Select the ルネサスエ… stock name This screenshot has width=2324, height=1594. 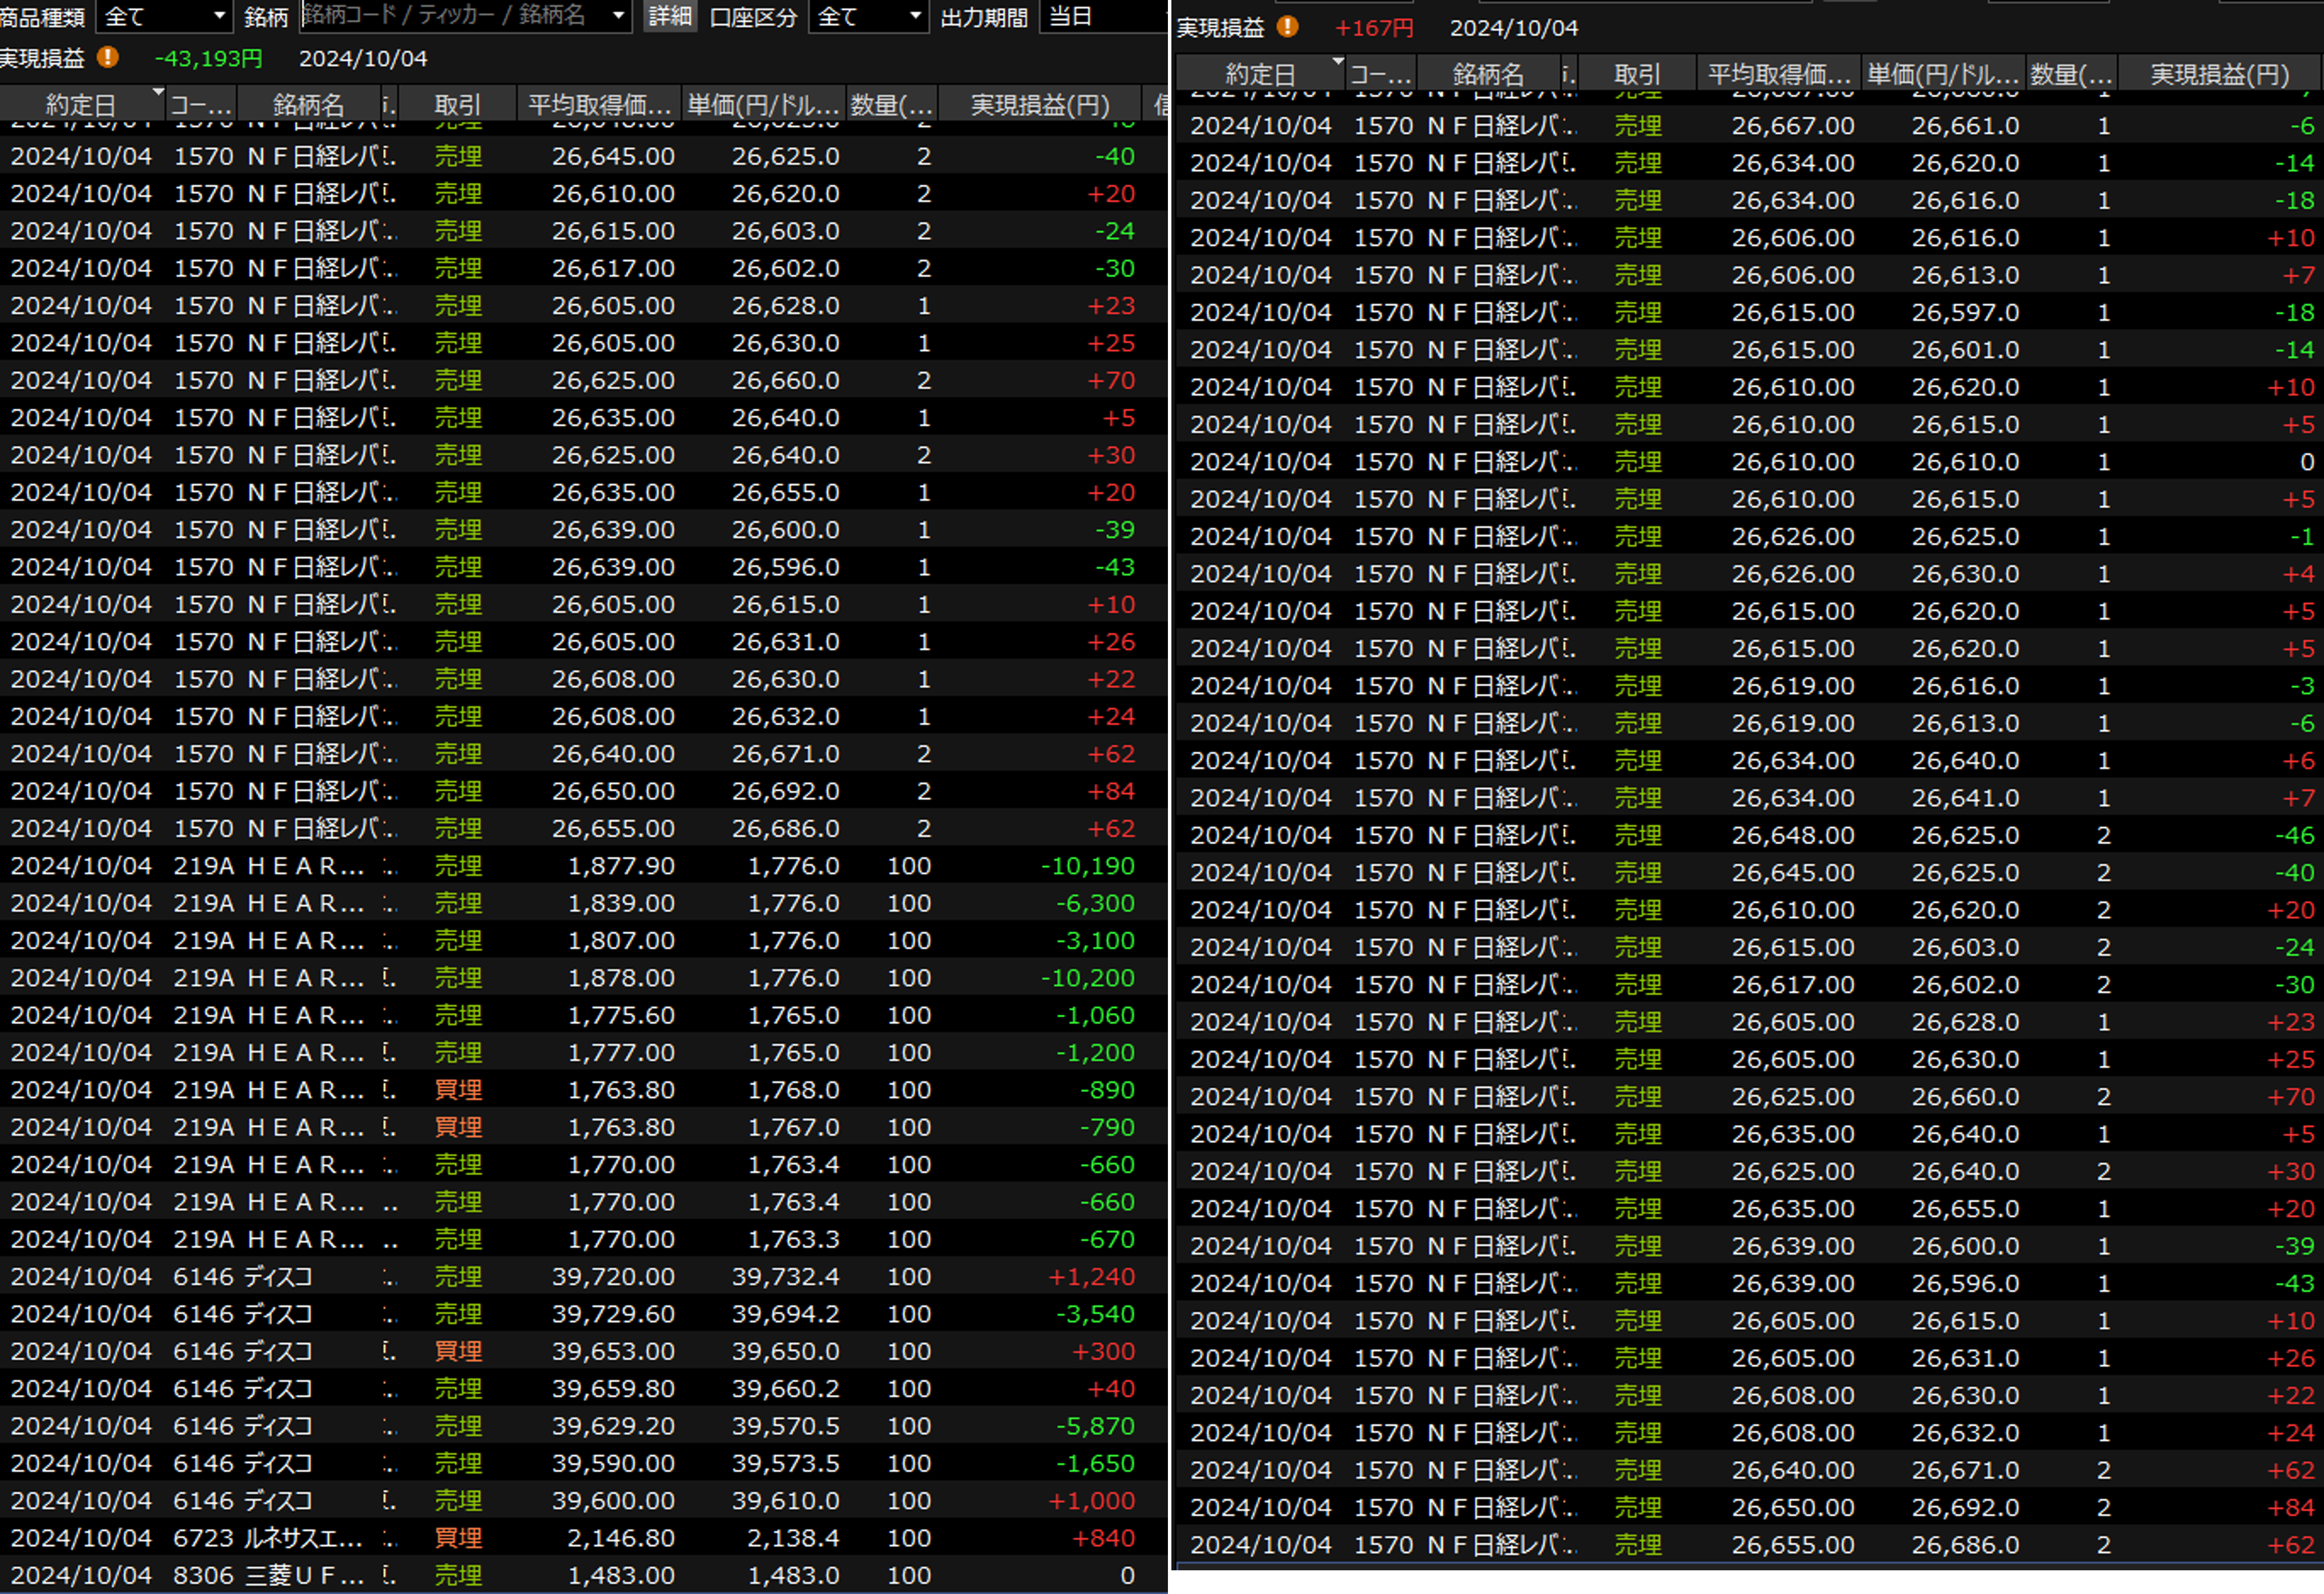point(304,1537)
